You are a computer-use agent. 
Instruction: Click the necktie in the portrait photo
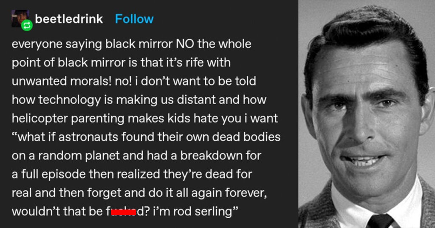(x=381, y=221)
